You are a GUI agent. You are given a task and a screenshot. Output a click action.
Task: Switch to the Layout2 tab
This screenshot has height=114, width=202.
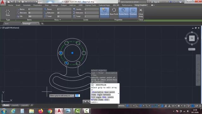tap(25, 105)
